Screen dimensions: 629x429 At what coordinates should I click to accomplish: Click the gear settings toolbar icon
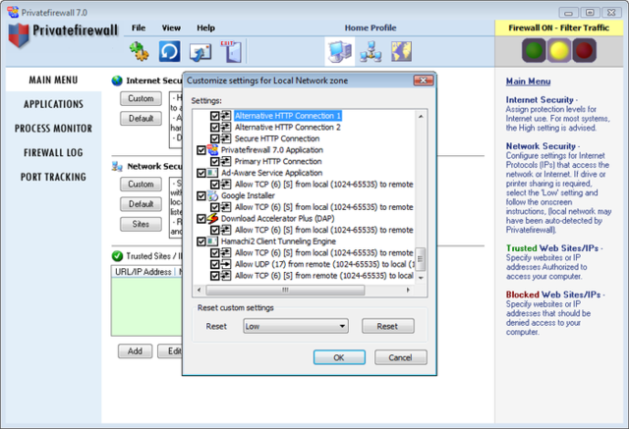pyautogui.click(x=139, y=52)
